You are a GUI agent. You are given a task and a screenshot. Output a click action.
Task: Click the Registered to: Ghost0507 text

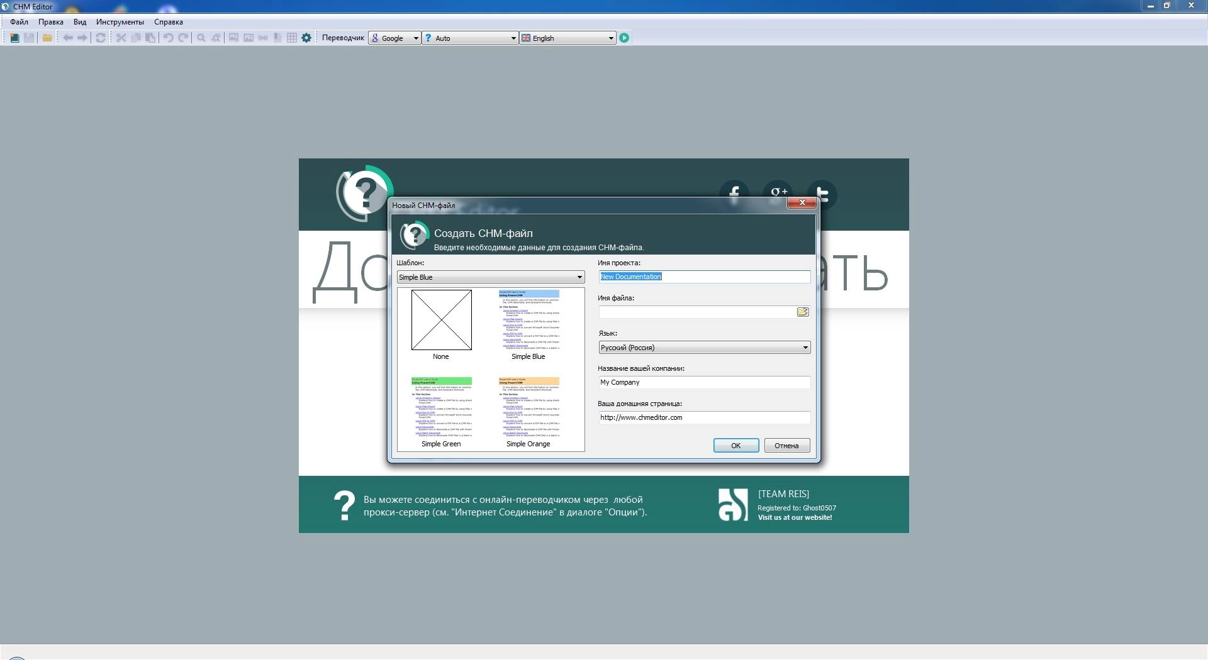[797, 508]
